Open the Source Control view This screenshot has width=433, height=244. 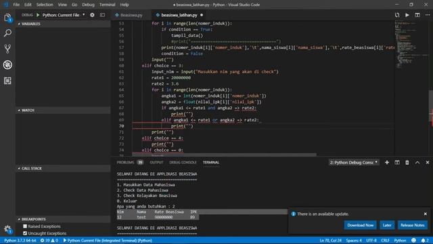7,49
